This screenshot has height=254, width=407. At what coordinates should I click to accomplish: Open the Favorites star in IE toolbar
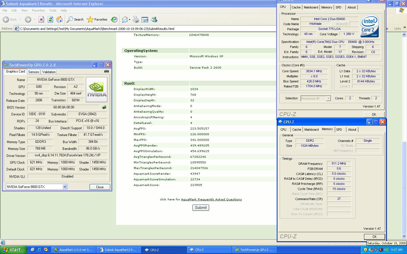[x=97, y=19]
